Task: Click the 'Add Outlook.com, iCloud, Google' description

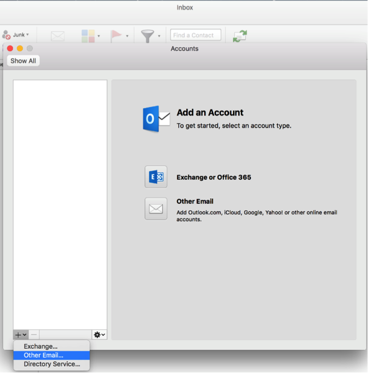Action: [x=257, y=216]
